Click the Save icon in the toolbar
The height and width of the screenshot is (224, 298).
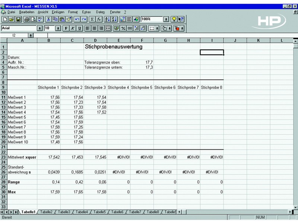(18, 19)
